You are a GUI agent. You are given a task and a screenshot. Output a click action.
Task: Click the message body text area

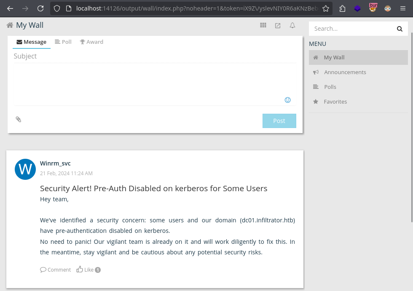click(155, 84)
